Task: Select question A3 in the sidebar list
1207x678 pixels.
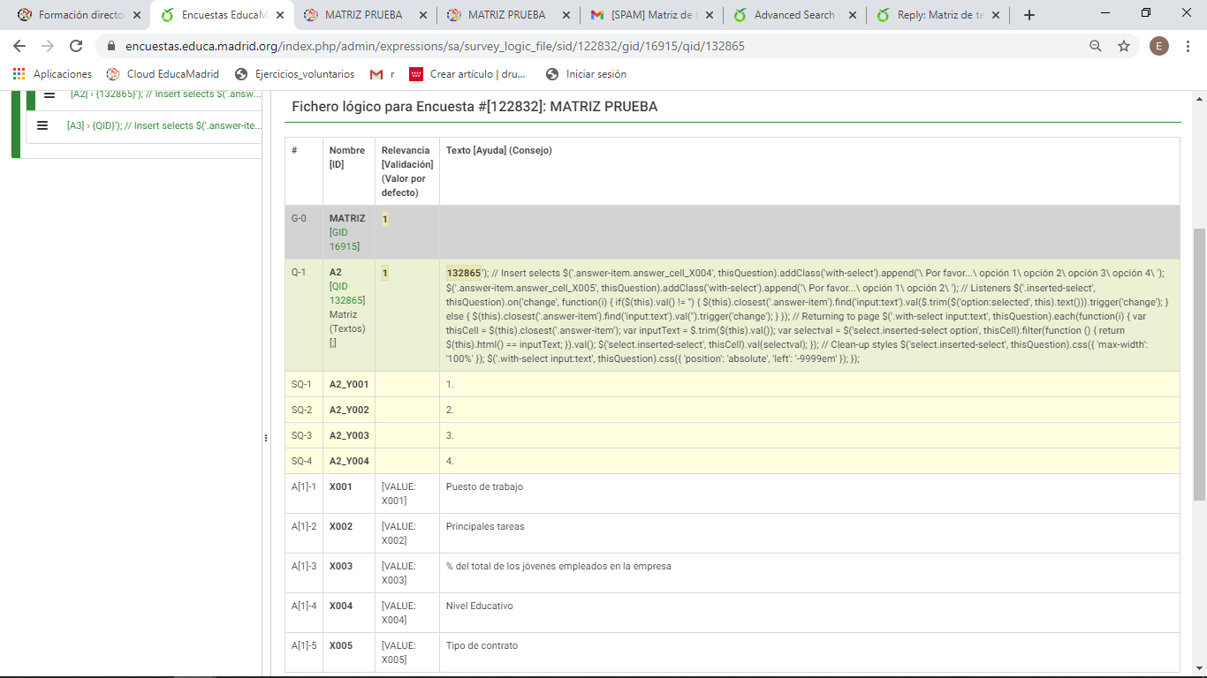Action: pos(163,125)
